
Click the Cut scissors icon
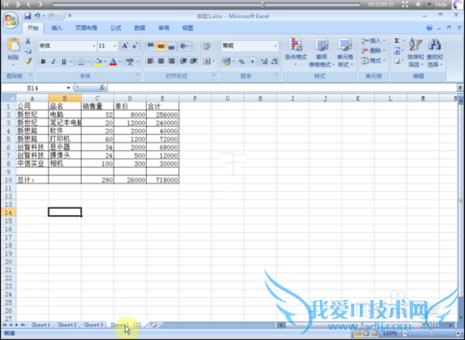point(28,41)
